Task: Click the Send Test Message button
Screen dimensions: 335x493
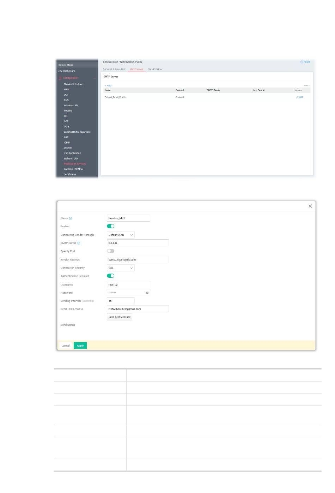Action: point(120,317)
